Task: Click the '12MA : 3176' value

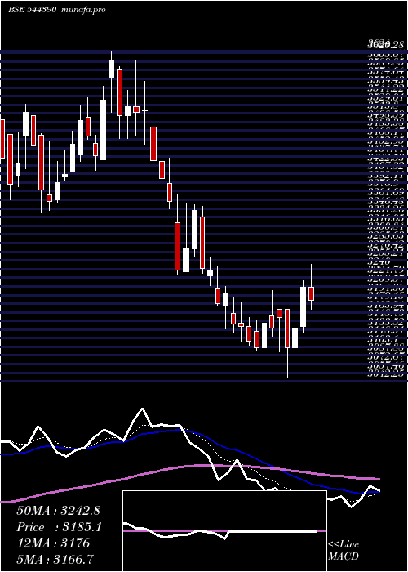Action: 53,543
